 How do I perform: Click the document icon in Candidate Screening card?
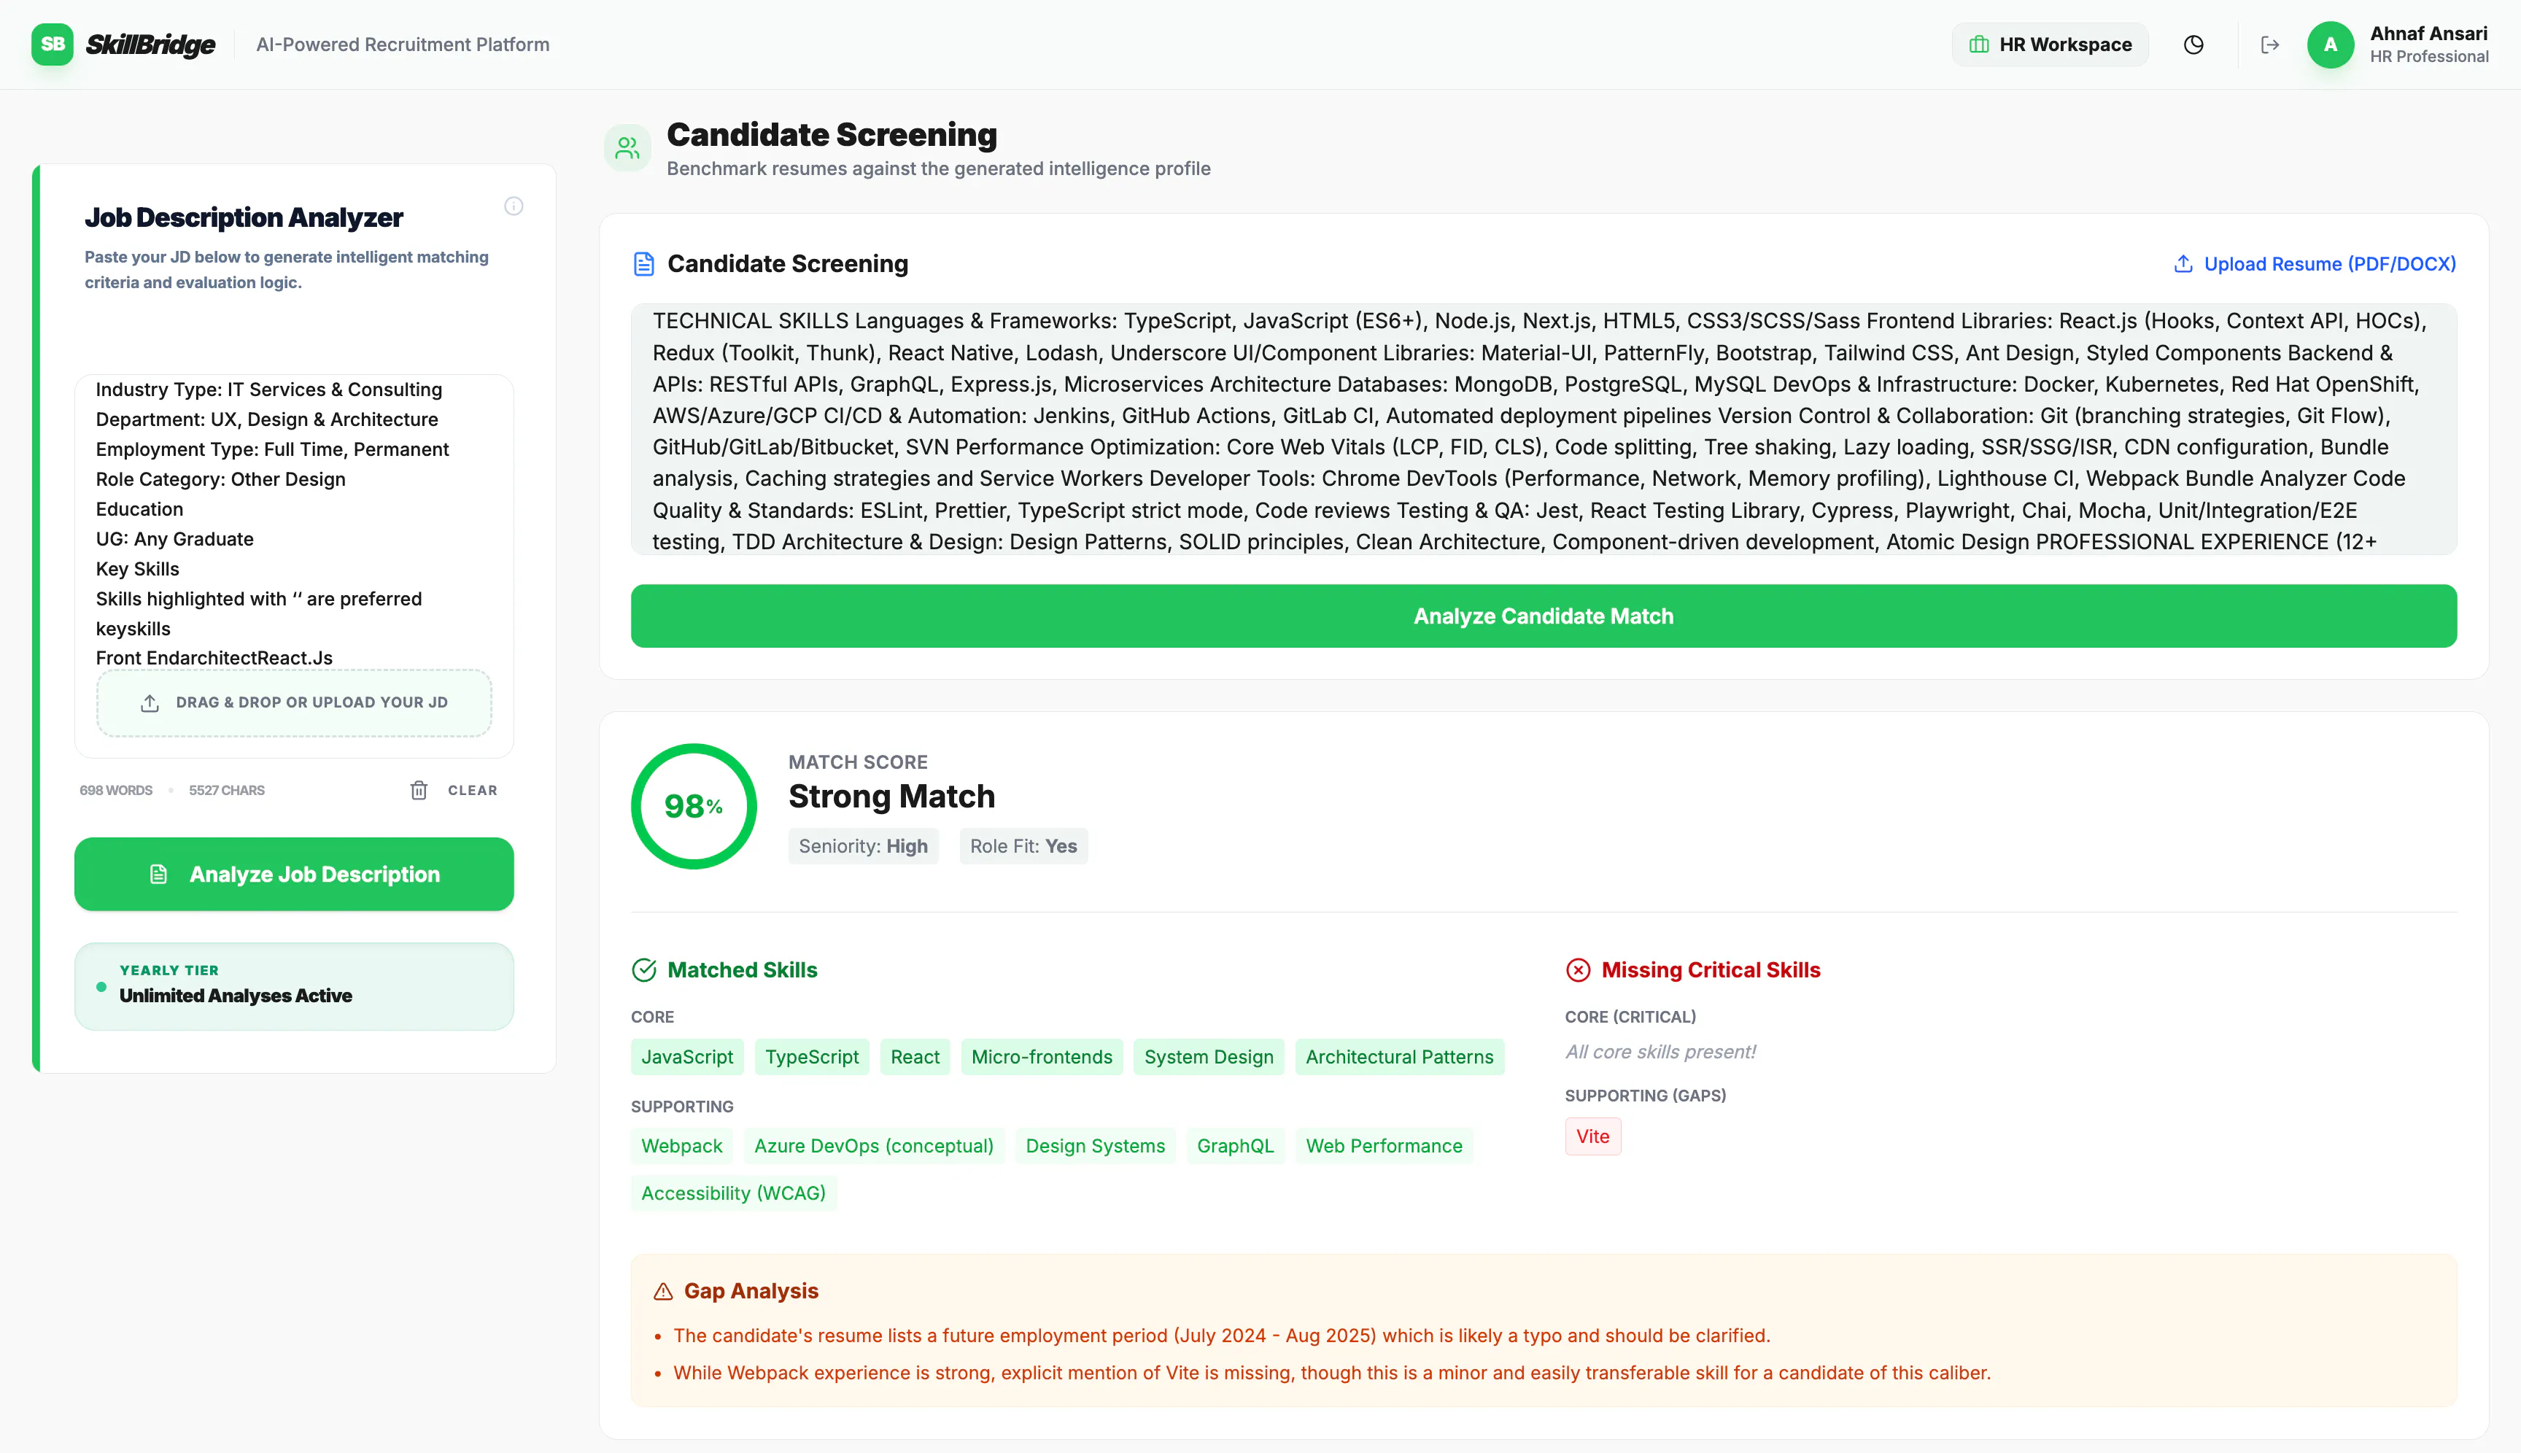point(643,263)
